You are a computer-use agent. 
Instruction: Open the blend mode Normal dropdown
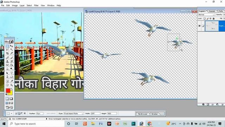point(206,15)
